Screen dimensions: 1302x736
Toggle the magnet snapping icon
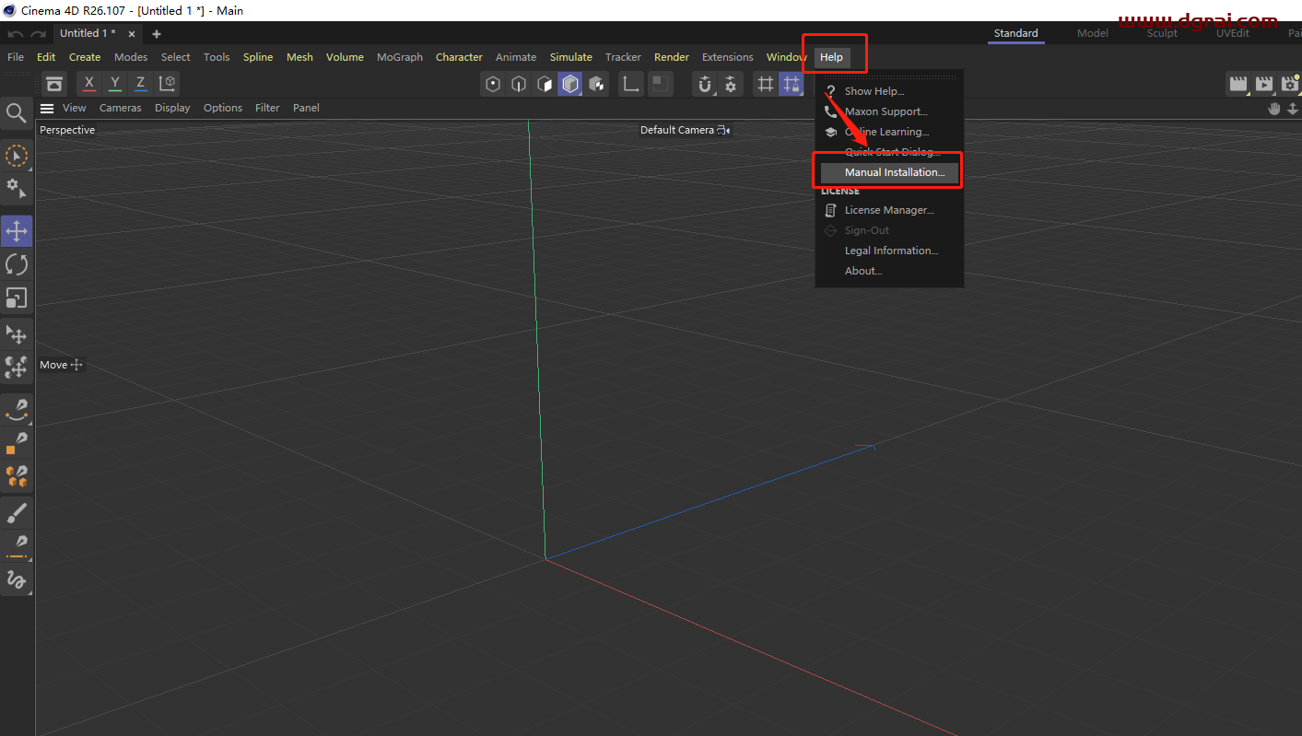pyautogui.click(x=704, y=84)
